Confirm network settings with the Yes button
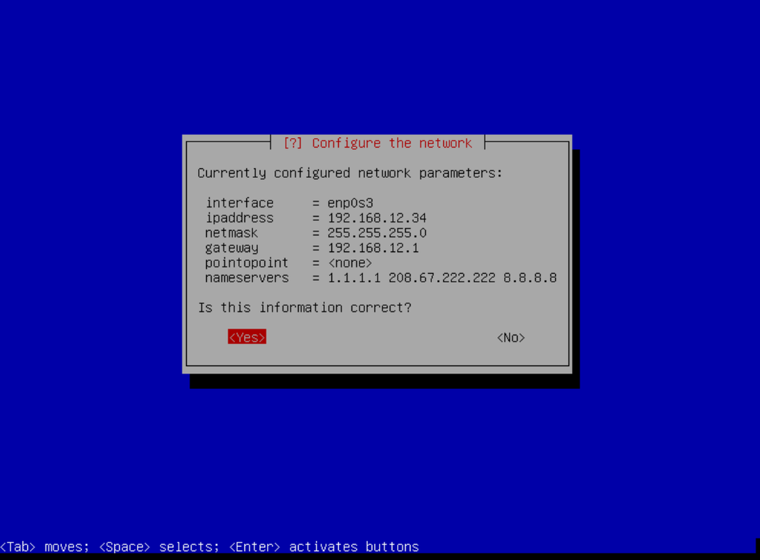The width and height of the screenshot is (760, 560). click(x=247, y=337)
